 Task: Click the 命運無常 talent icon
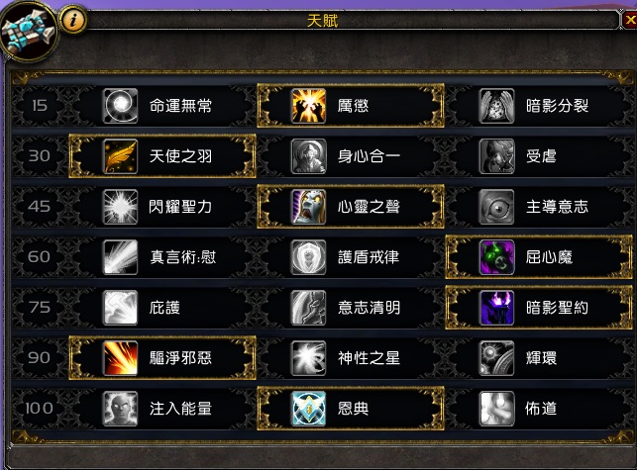(120, 106)
